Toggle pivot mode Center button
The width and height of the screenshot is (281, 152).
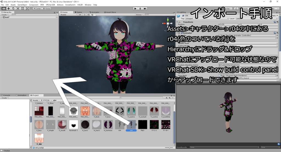coord(37,8)
